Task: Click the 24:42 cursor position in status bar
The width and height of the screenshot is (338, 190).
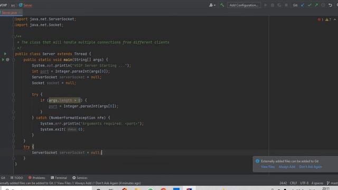Action: pos(283,183)
